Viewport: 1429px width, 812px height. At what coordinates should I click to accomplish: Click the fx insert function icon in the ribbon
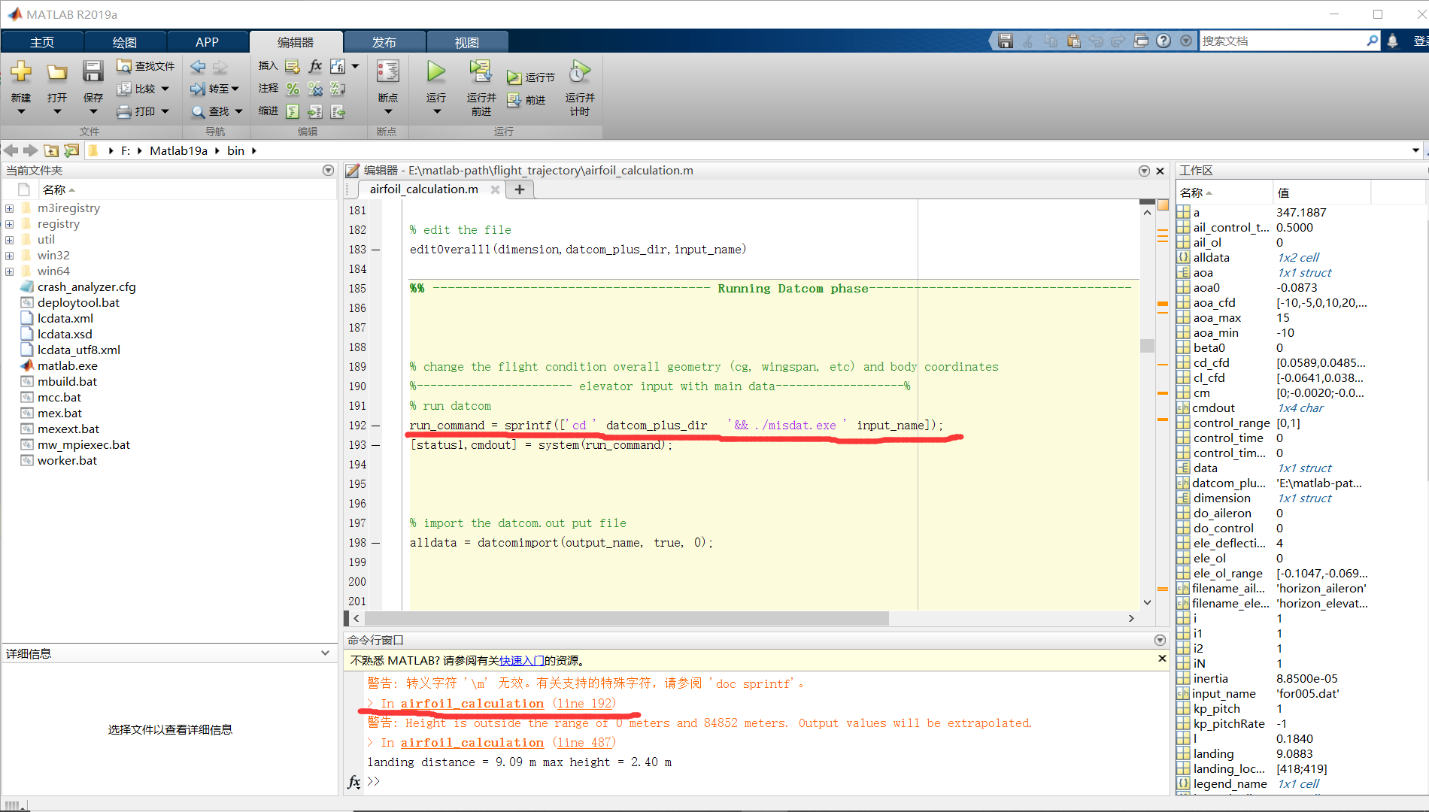tap(315, 66)
